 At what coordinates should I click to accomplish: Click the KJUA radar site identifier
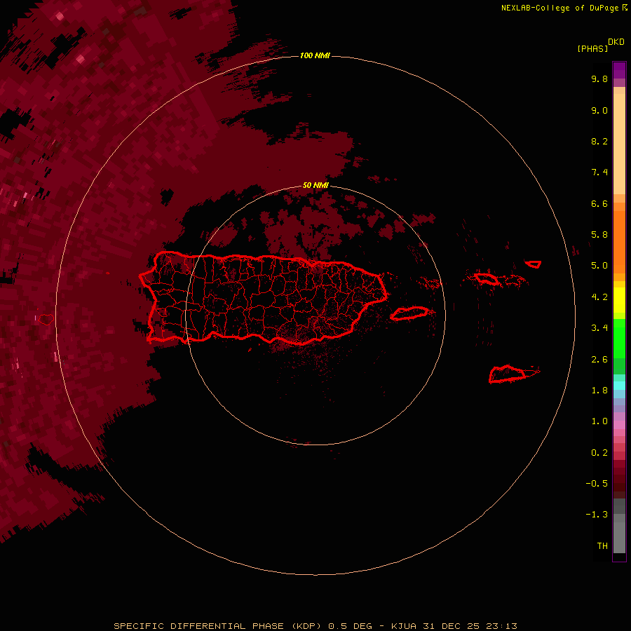[405, 626]
